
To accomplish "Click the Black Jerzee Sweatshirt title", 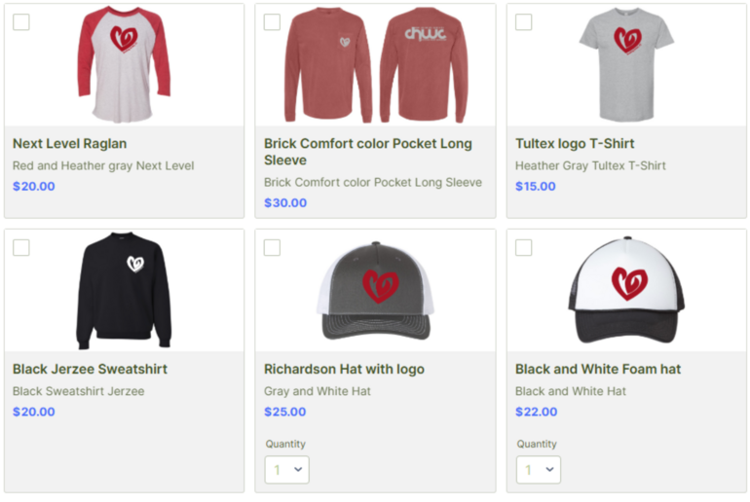I will [x=90, y=370].
